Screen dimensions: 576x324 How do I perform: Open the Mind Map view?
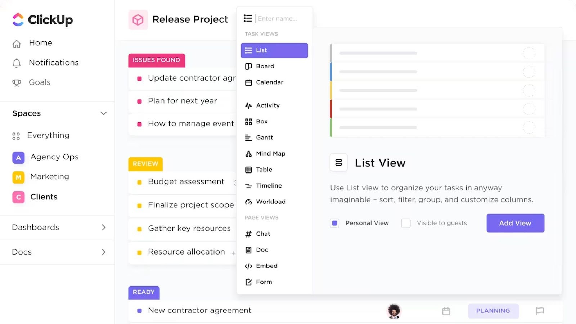271,153
